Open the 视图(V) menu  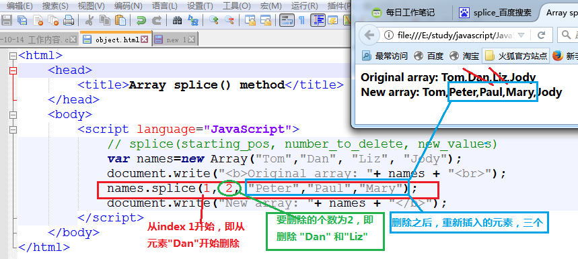pyautogui.click(x=92, y=5)
